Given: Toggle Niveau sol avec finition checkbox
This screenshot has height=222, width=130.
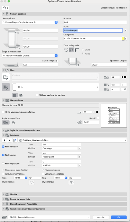Looking at the screenshot, I should (3, 170).
